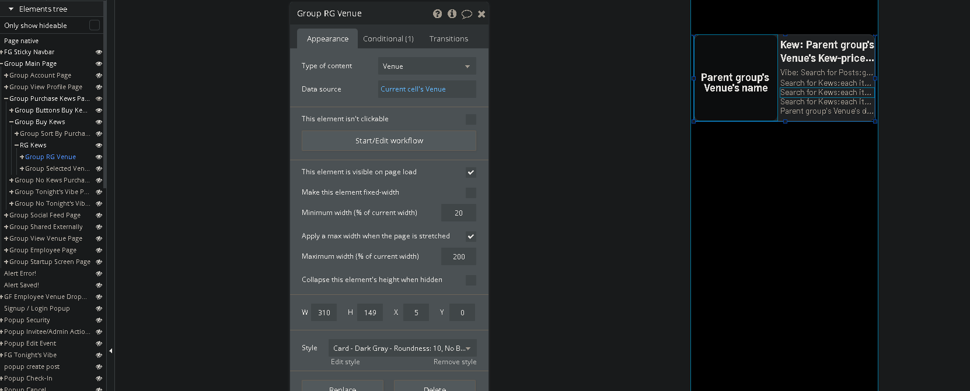Toggle visibility eye for Group Main Page
The width and height of the screenshot is (970, 391).
point(99,64)
